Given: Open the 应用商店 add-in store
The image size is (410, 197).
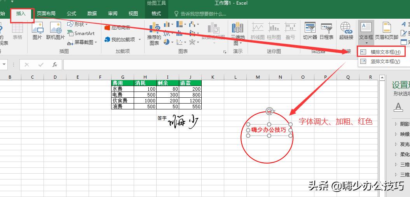Looking at the screenshot, I should 117,27.
